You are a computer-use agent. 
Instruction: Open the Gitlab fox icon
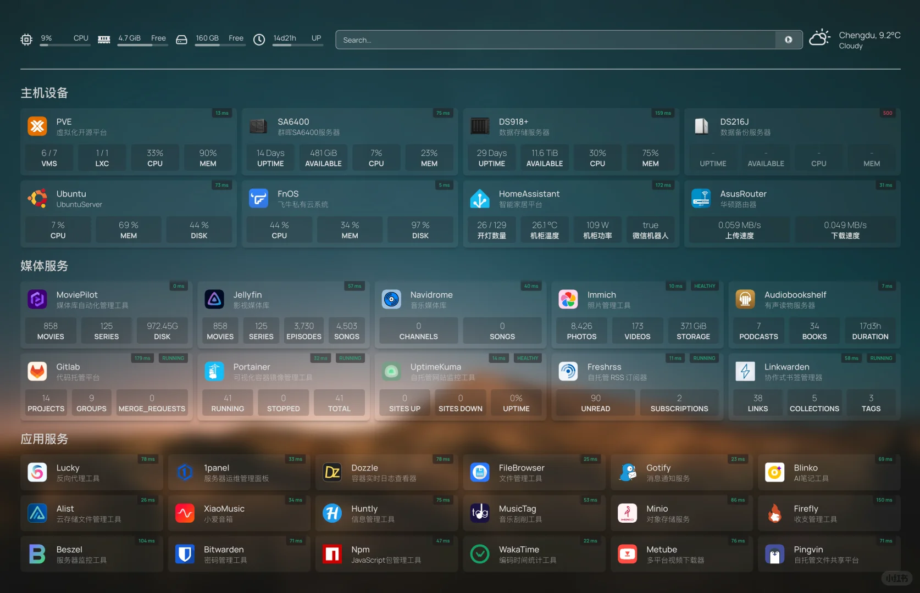click(37, 371)
